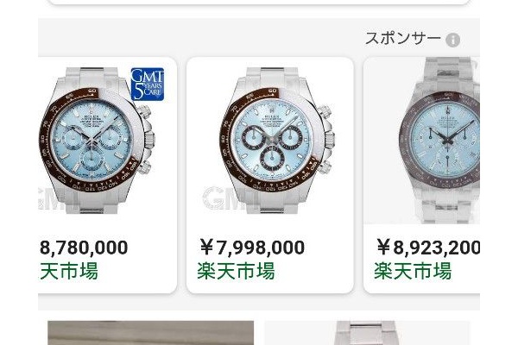
Task: Click the dark-bezel watch dial on third card
Action: tap(446, 139)
